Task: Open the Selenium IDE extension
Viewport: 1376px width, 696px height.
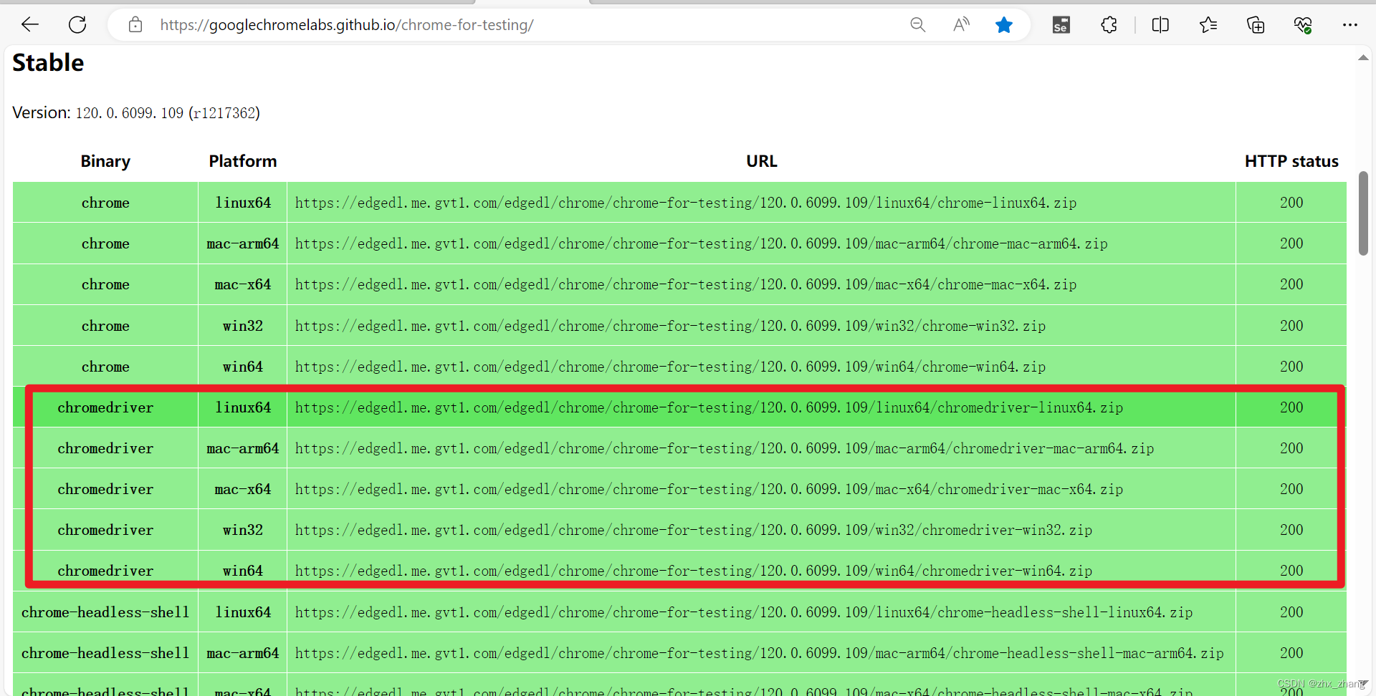Action: 1061,24
